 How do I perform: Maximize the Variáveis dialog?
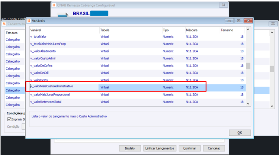[x=238, y=21]
